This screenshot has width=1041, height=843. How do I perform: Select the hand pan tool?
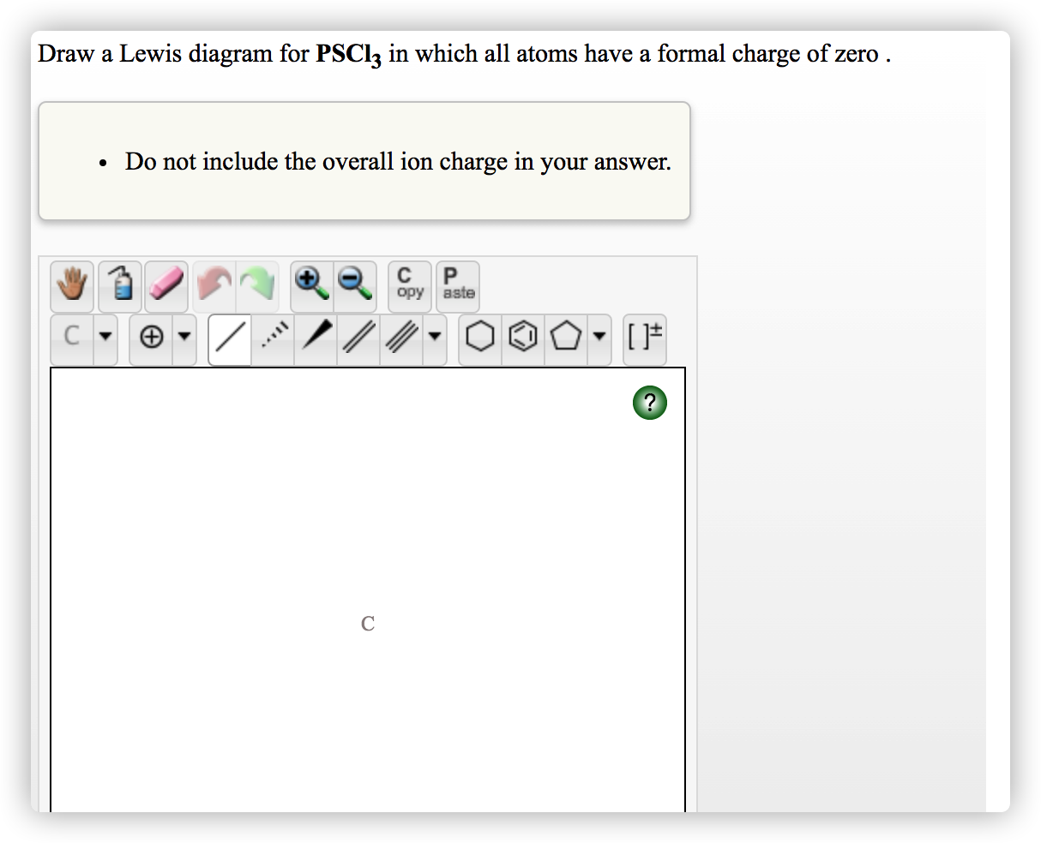71,285
